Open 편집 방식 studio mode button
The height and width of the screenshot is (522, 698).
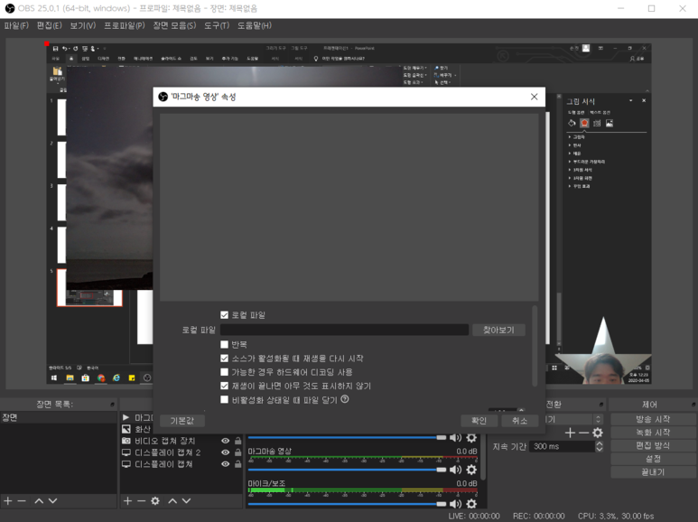point(653,445)
